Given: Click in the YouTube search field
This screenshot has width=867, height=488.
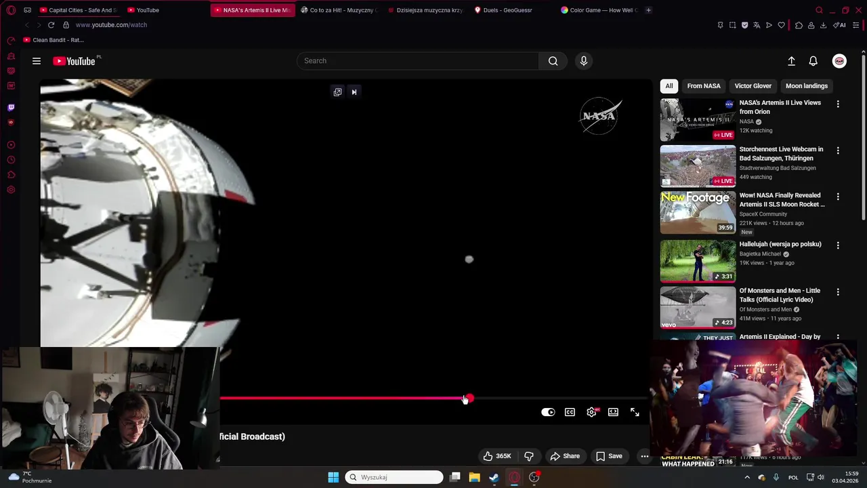Looking at the screenshot, I should 418,61.
